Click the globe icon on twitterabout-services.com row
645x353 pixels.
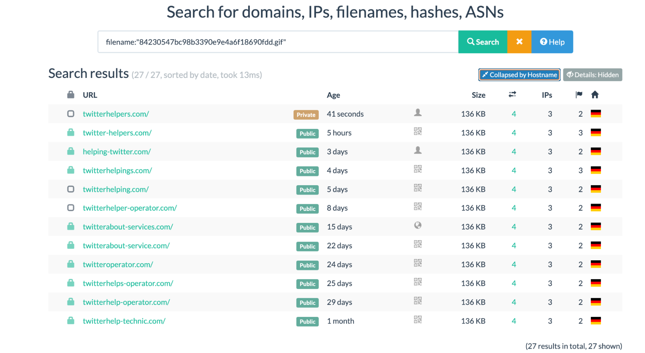pos(418,225)
